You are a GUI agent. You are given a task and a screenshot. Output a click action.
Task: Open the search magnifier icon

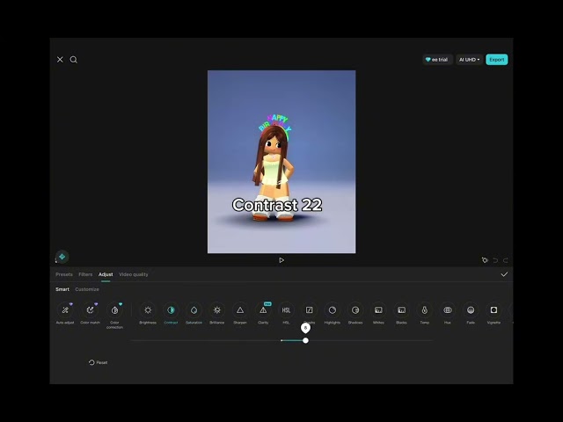(x=74, y=60)
